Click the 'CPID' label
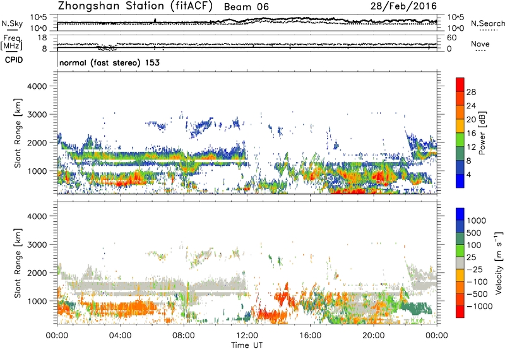This screenshot has height=349, width=505. coord(14,60)
